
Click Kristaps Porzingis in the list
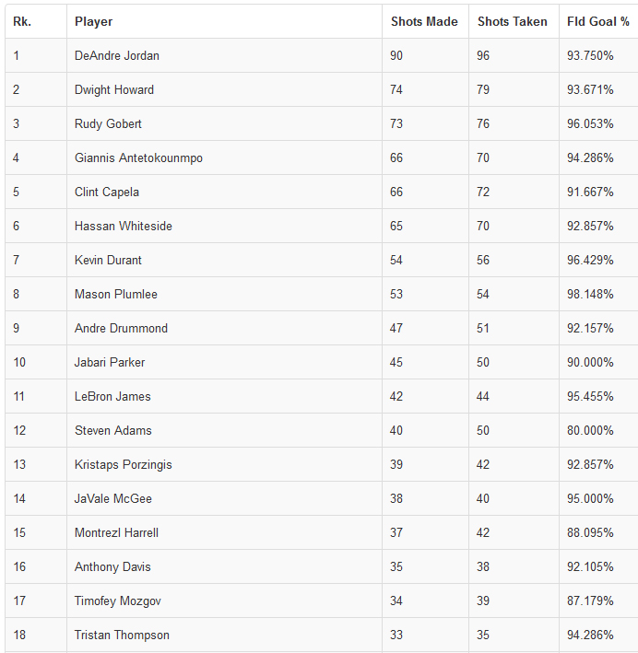point(124,464)
